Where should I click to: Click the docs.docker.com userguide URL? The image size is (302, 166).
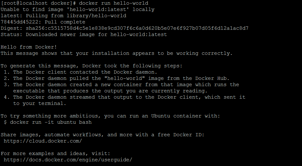tap(68, 160)
